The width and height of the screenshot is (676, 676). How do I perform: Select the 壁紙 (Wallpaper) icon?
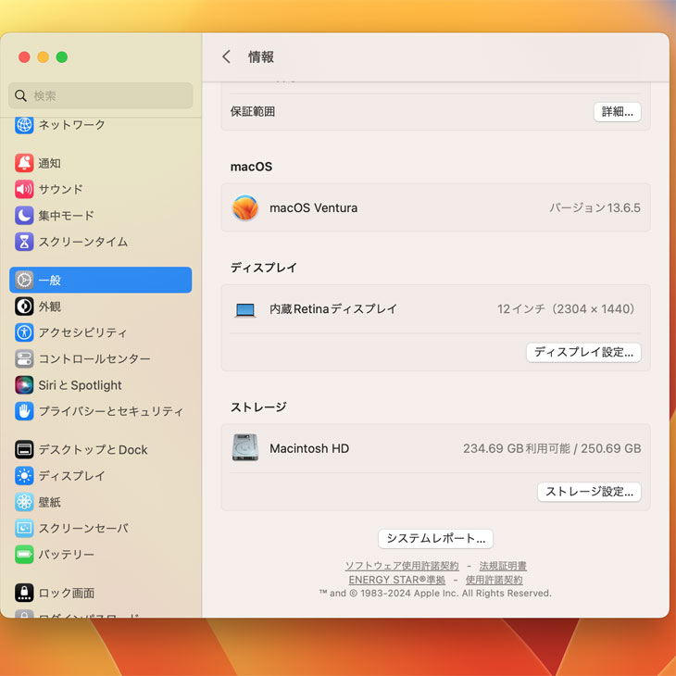pos(24,502)
